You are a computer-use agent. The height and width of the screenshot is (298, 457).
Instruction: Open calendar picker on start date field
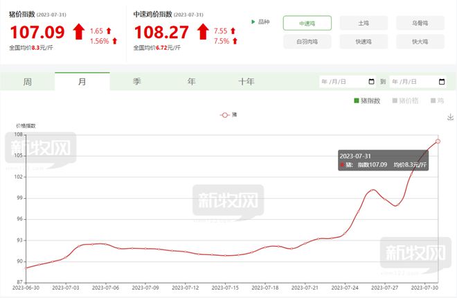pyautogui.click(x=371, y=82)
